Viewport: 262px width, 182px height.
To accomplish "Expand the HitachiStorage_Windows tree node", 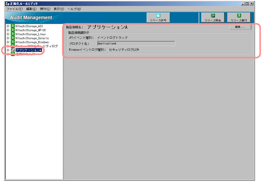I will click(x=8, y=42).
